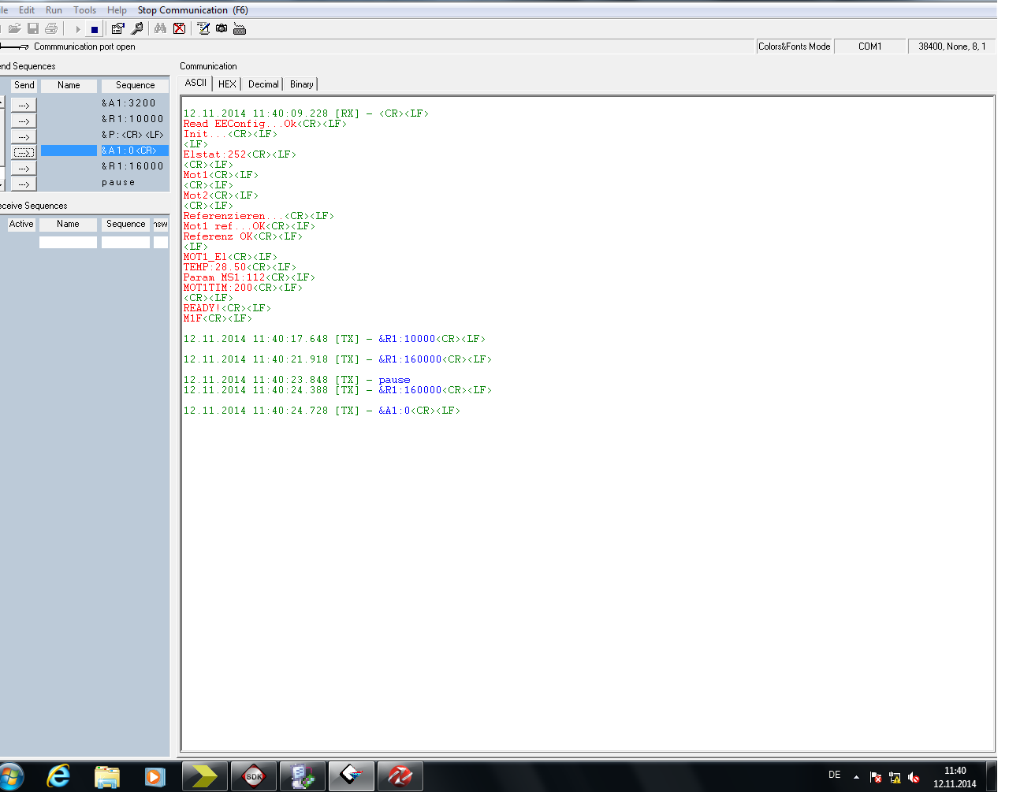The image size is (1009, 807).
Task: Open the Run menu
Action: click(x=54, y=10)
